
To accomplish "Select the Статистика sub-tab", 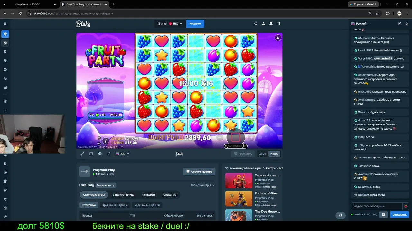I will [x=89, y=205].
